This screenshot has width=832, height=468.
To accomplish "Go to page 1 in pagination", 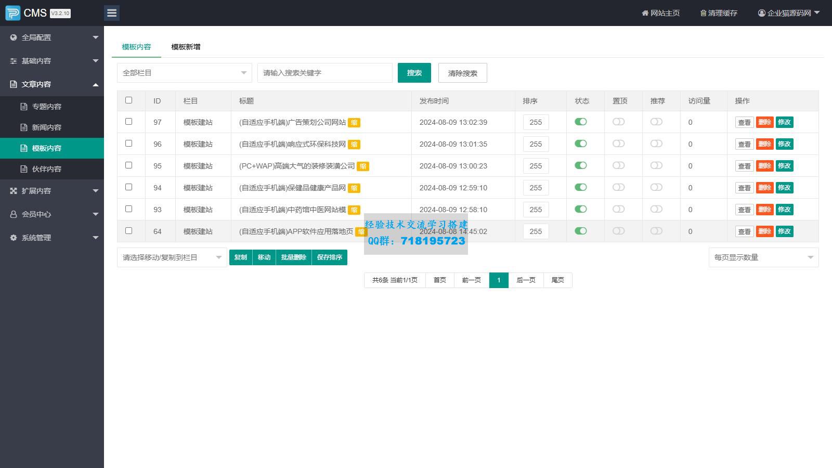I will point(499,280).
